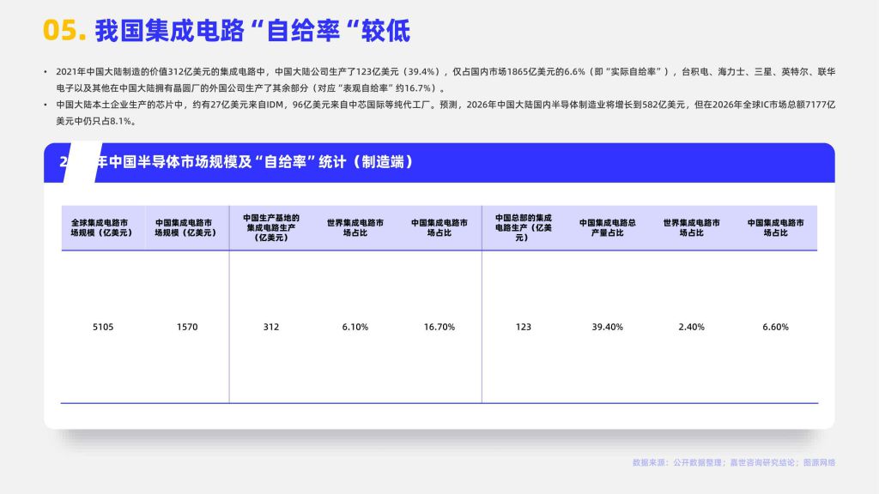Screen dimensions: 879x494
Task: Click the table cell with value 5105
Action: click(x=102, y=327)
